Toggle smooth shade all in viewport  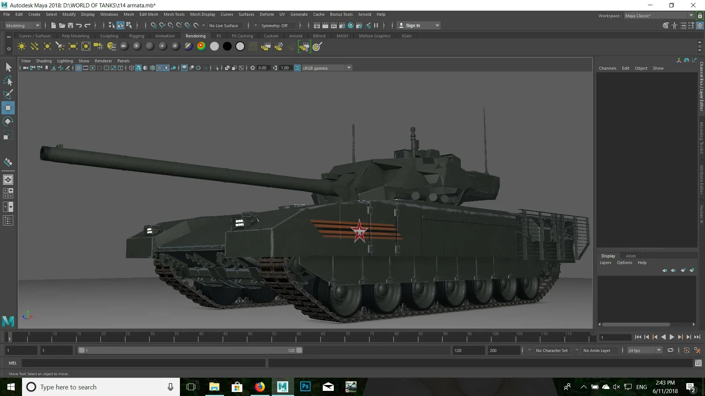pyautogui.click(x=138, y=68)
